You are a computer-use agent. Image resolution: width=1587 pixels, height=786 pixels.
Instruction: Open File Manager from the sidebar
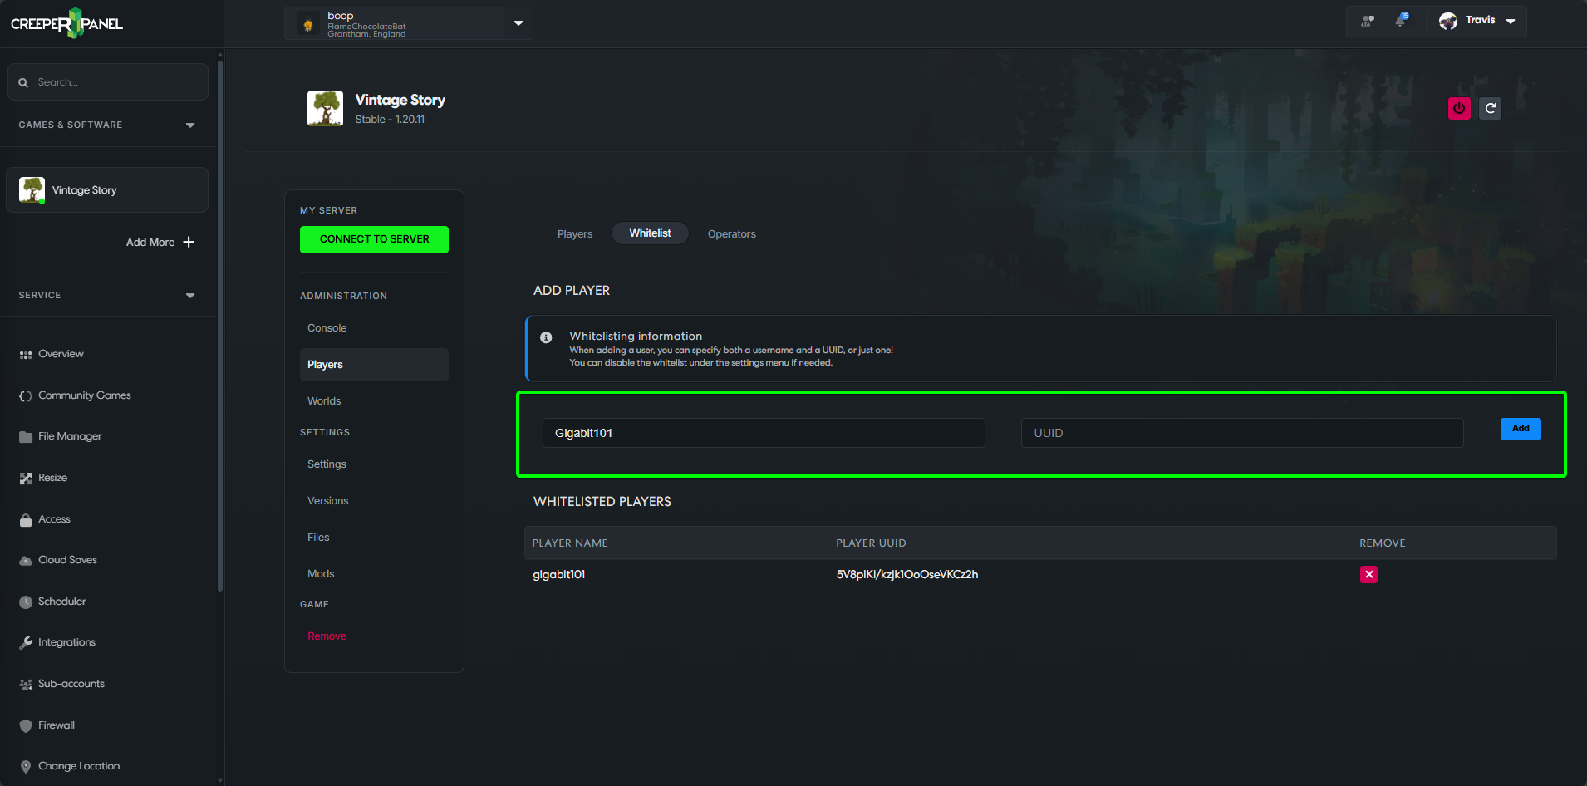pyautogui.click(x=70, y=436)
